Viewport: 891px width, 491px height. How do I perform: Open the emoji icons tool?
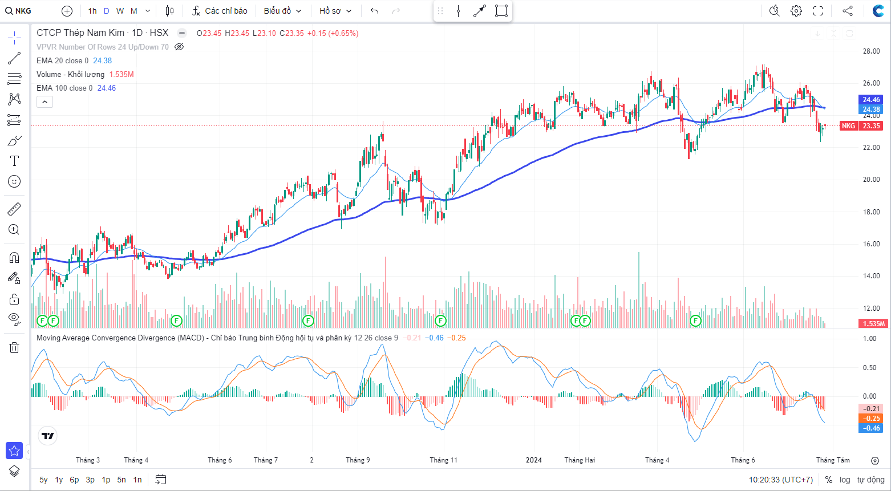coord(14,181)
